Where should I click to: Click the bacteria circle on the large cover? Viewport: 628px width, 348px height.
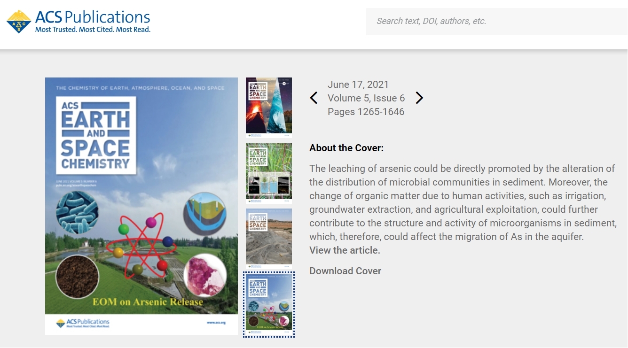pos(77,212)
